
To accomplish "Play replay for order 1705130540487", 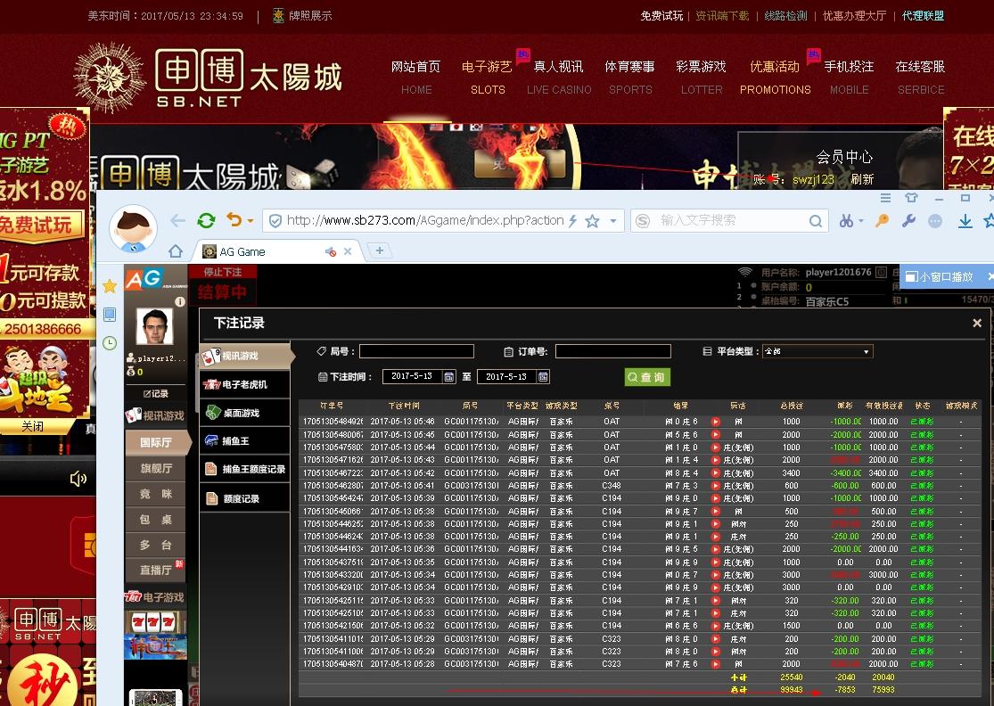I will [716, 664].
